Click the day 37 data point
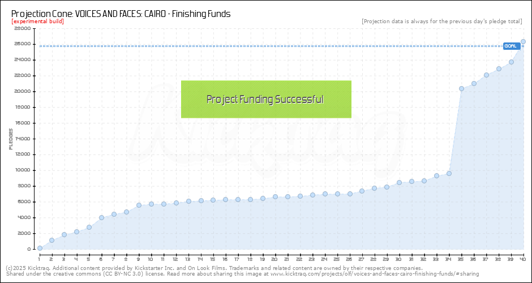Viewport: 532px width, 283px height. [486, 75]
